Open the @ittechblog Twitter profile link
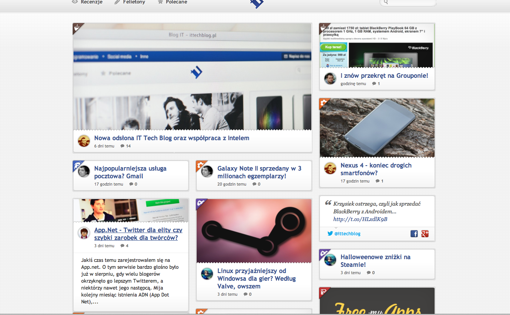510x315 pixels. pyautogui.click(x=347, y=234)
